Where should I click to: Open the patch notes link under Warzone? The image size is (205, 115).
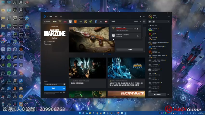[x=48, y=44]
